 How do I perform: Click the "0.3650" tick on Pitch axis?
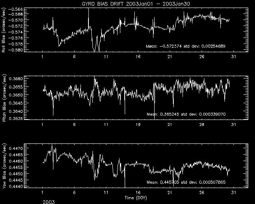coord(16,95)
